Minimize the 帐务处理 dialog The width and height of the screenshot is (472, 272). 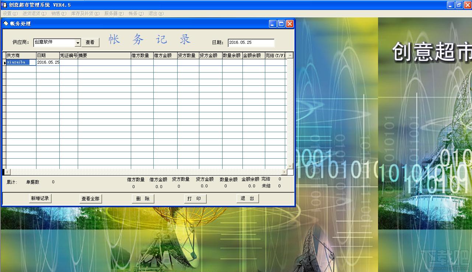(273, 24)
